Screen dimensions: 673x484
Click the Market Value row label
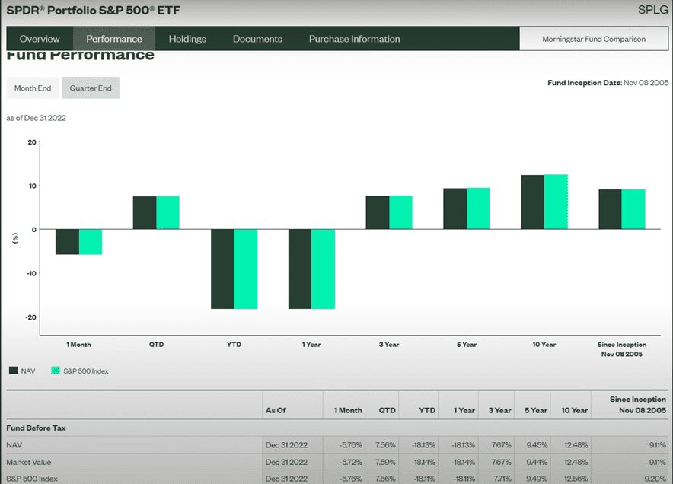coord(30,462)
